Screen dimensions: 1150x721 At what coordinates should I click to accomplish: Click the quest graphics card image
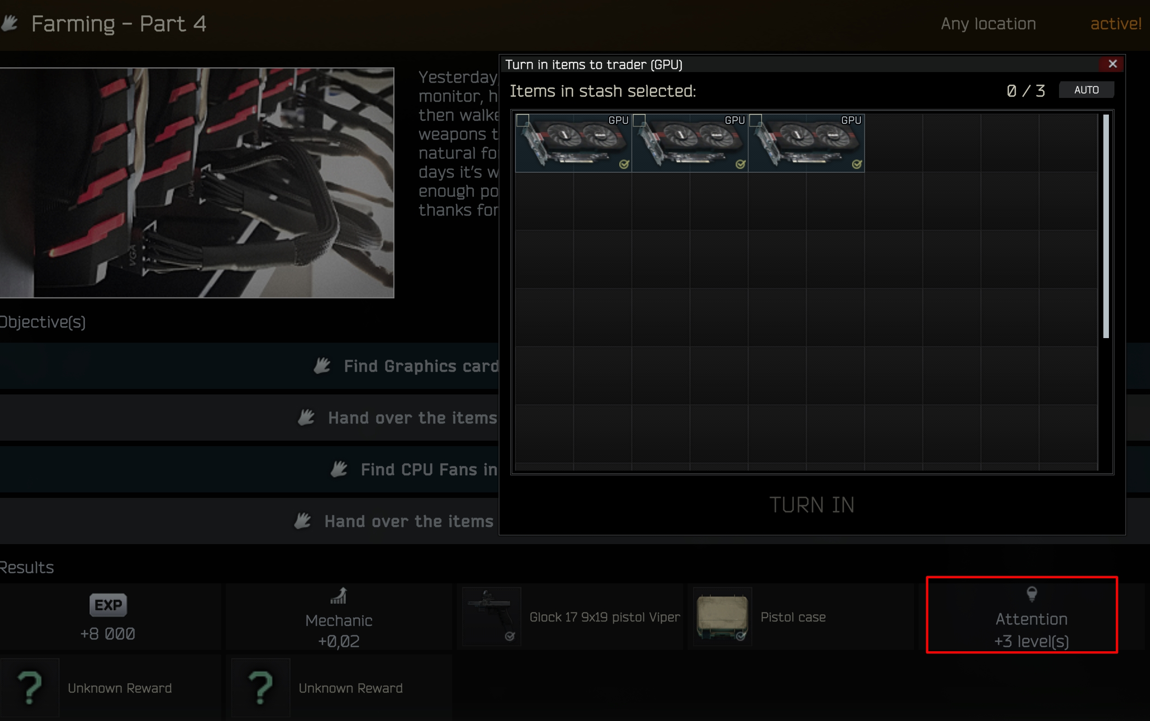196,182
